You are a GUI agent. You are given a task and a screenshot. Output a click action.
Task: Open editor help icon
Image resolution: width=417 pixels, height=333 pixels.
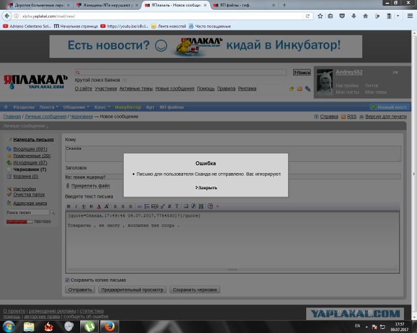(x=210, y=206)
